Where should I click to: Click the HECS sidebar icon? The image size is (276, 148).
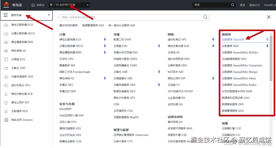click(6, 33)
